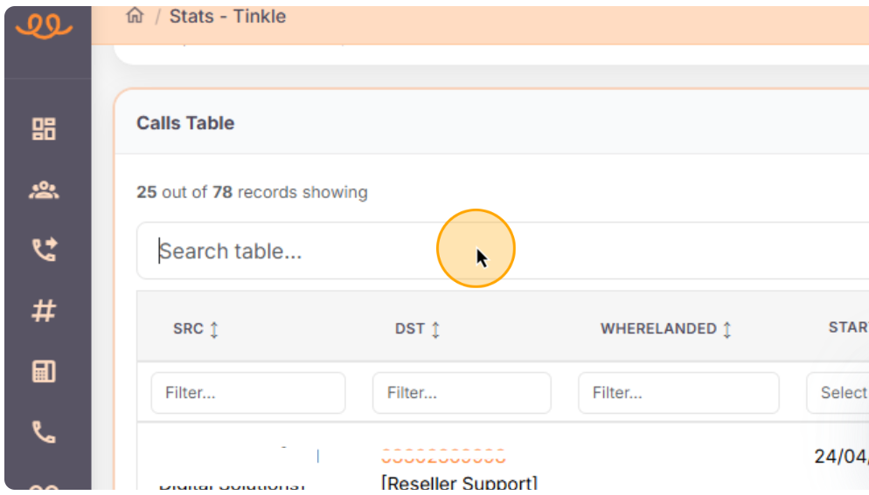Sort the table by DST column
The image size is (869, 495).
[x=435, y=329]
